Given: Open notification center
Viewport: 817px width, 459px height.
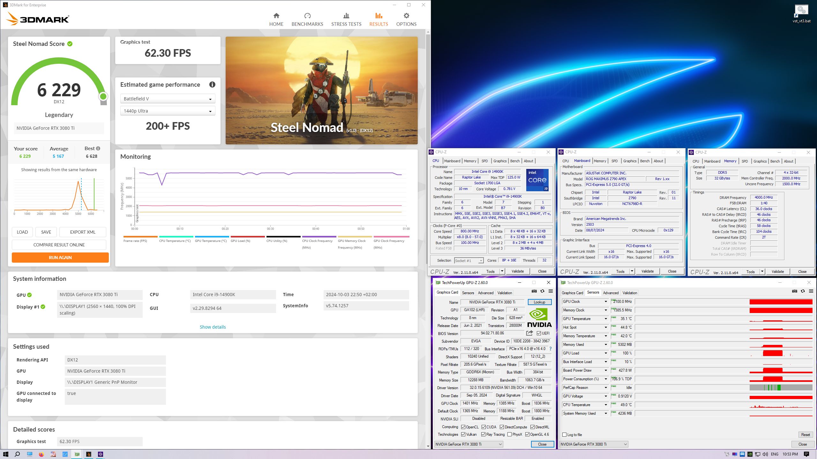Looking at the screenshot, I should (x=806, y=454).
